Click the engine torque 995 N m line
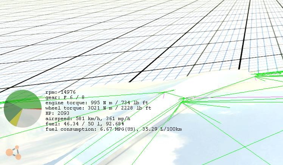This screenshot has width=283, height=165. pos(97,103)
